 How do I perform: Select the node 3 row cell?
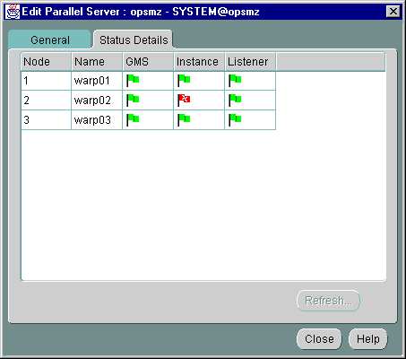(x=46, y=119)
